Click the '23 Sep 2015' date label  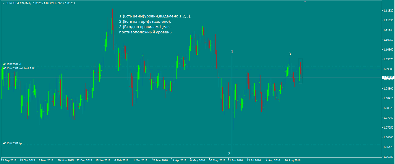point(9,160)
